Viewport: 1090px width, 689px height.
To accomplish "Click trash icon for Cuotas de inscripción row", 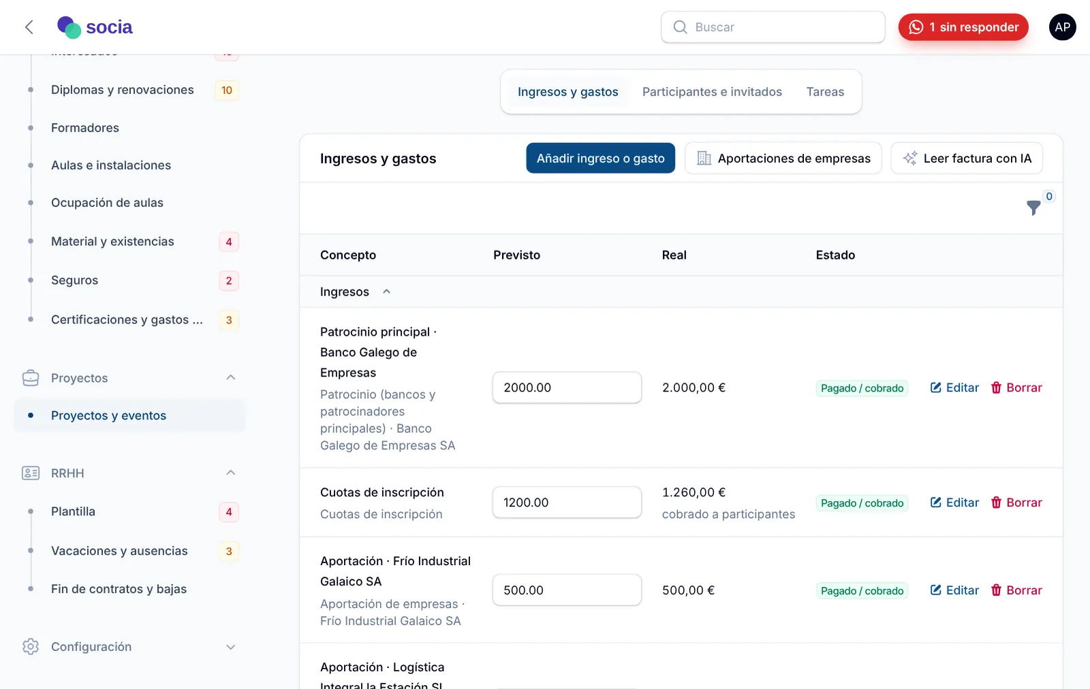I will (996, 502).
